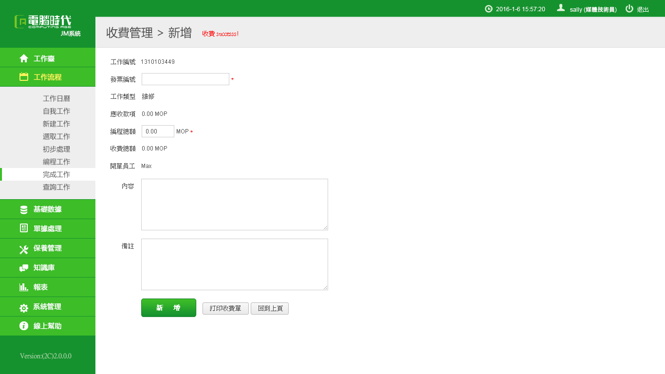Click the 打印收費單 button
The height and width of the screenshot is (374, 665).
[225, 308]
